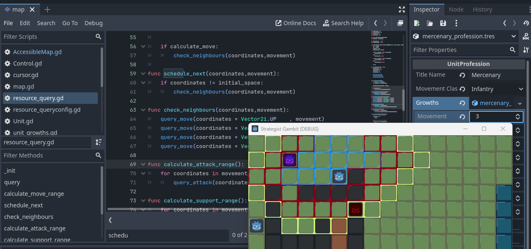Load an existing resource via the folder icon
The image size is (531, 249).
(430, 23)
